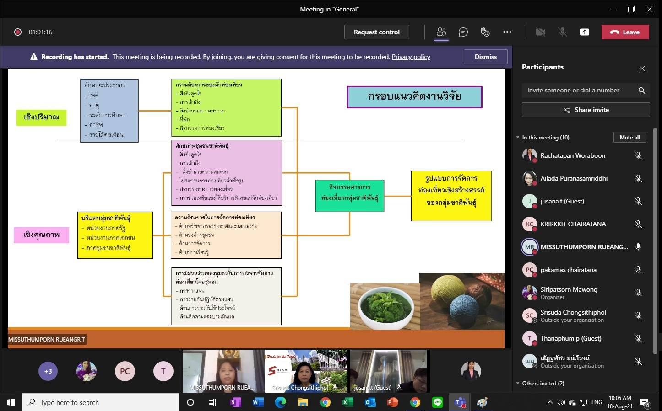Show hidden system tray icons
Viewport: 662px width, 411px height.
tap(550, 402)
